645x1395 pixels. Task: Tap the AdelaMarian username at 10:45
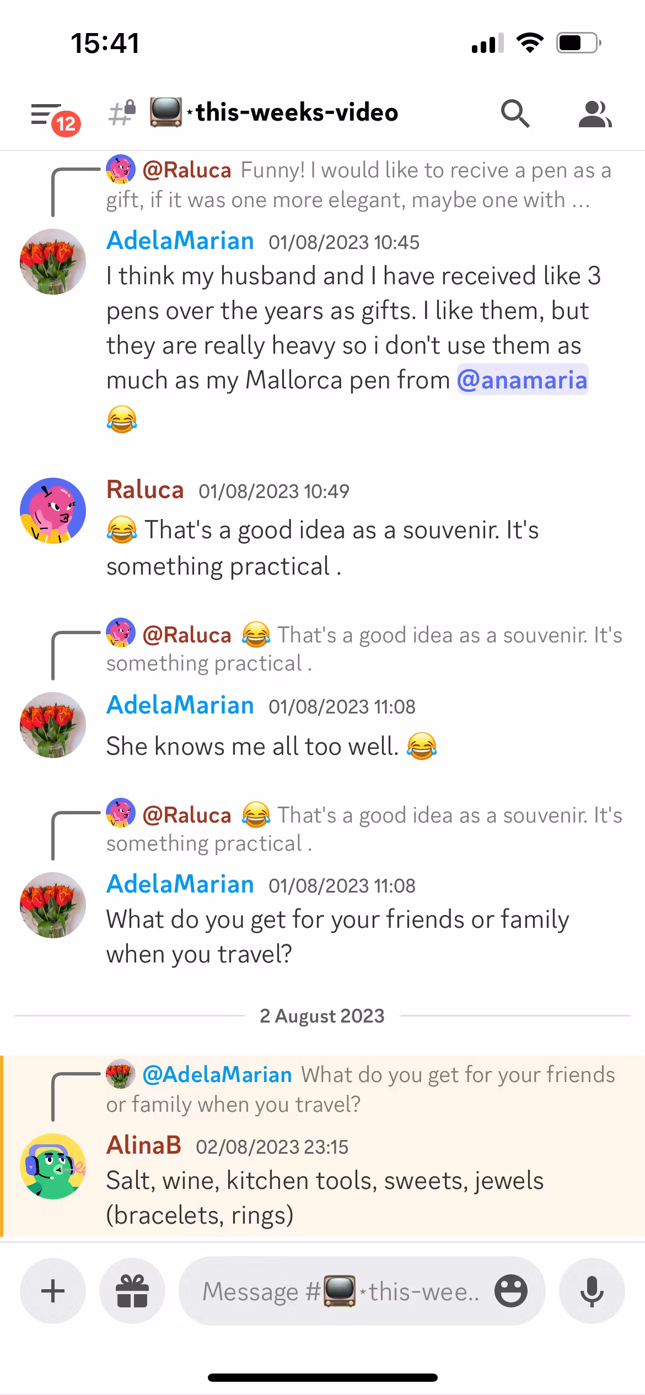[x=180, y=241]
